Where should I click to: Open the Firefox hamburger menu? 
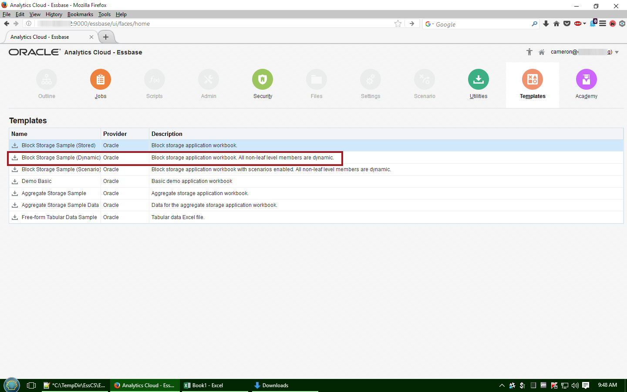coord(603,24)
